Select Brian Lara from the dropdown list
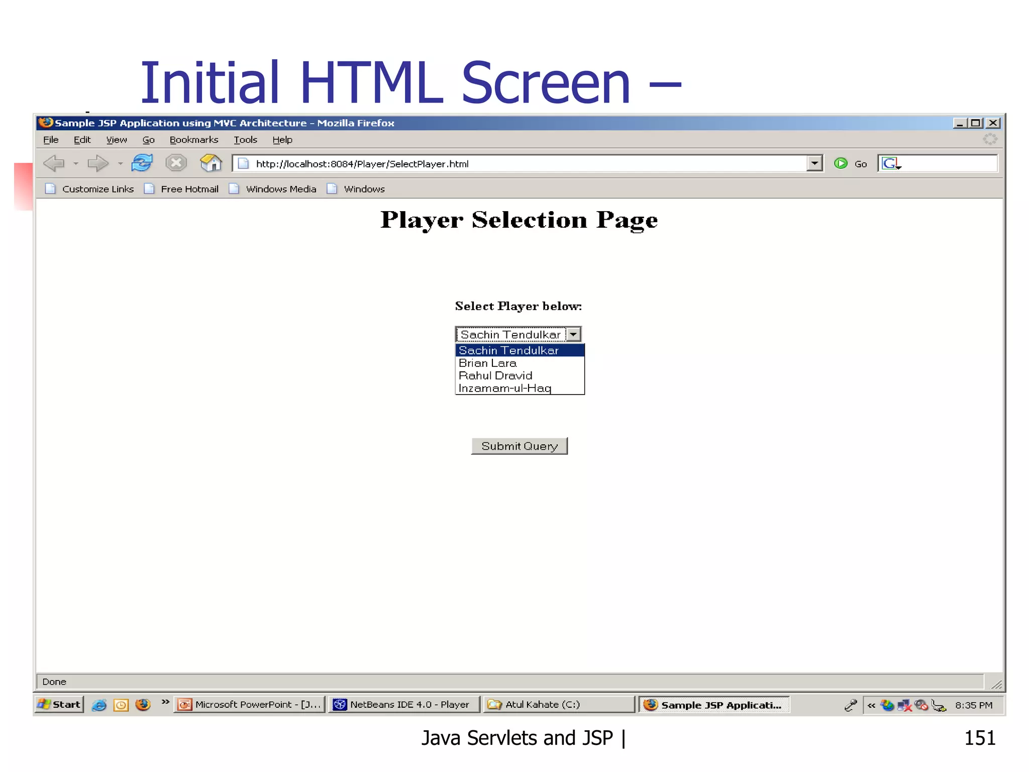Screen dimensions: 1029x772 [x=520, y=363]
